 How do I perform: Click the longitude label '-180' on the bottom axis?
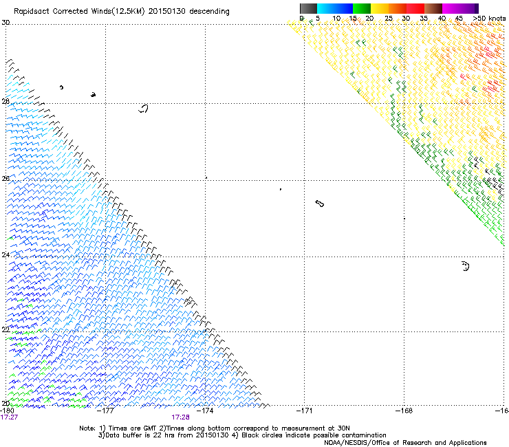tap(7, 411)
